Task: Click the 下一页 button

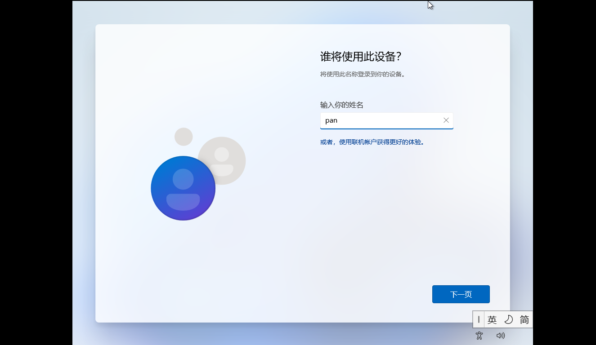Action: coord(461,294)
